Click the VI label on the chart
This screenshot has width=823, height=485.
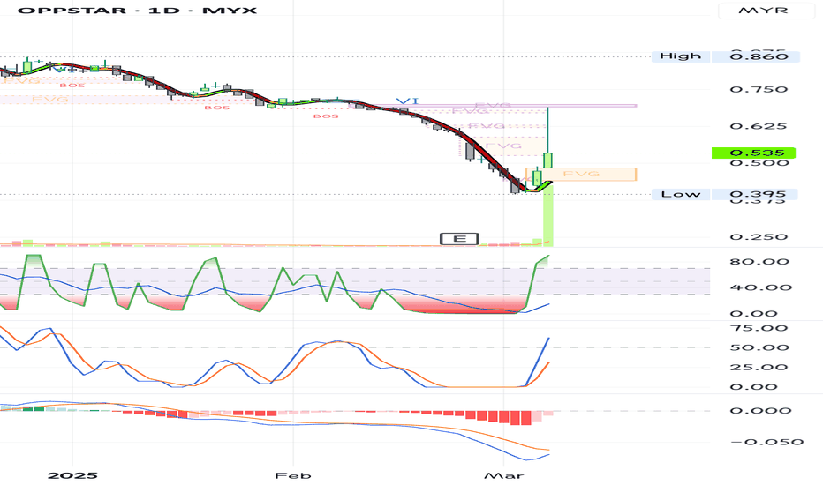pos(407,101)
